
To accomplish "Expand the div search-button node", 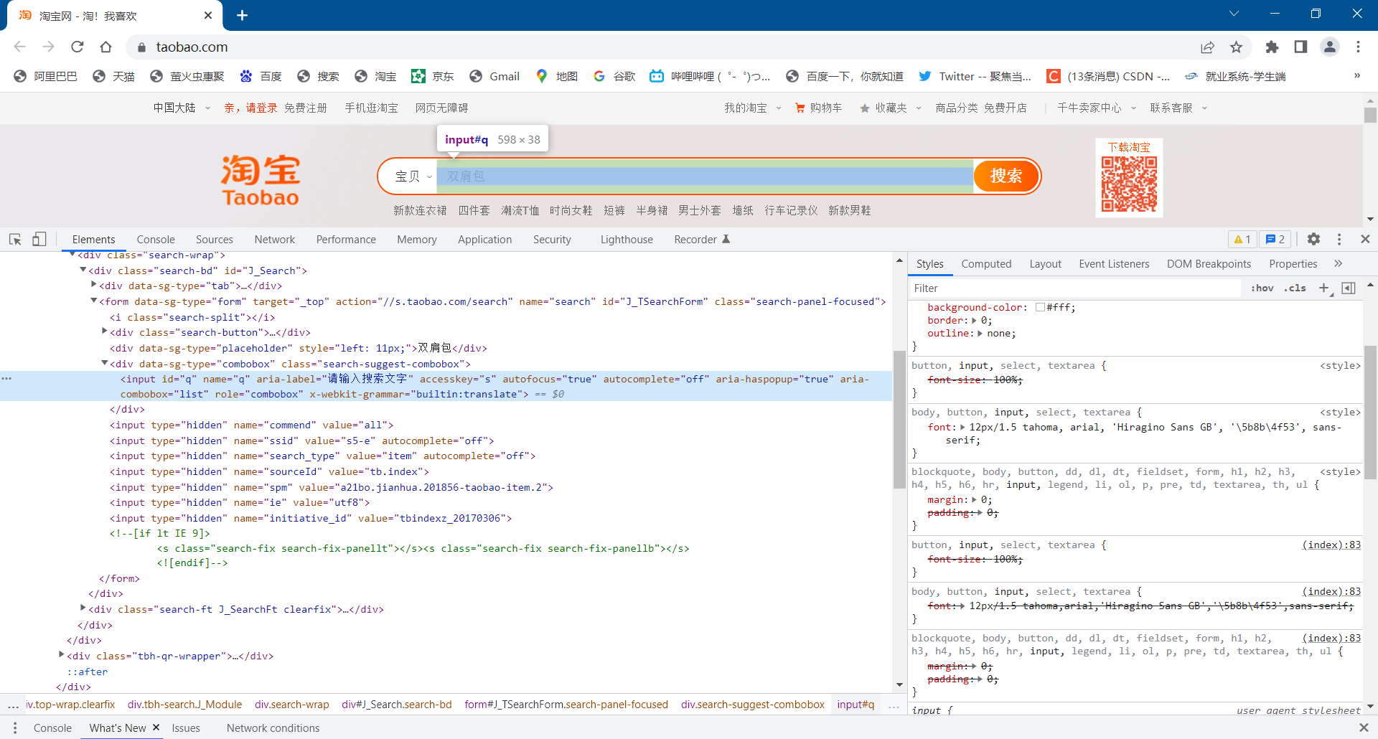I will pos(104,331).
